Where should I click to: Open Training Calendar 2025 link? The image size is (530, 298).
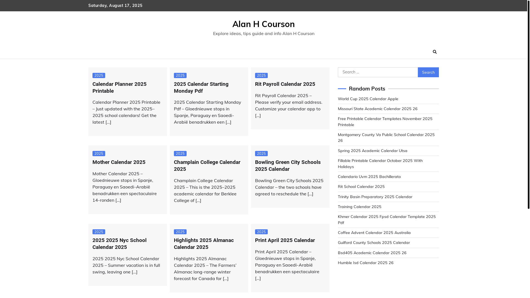tap(359, 207)
